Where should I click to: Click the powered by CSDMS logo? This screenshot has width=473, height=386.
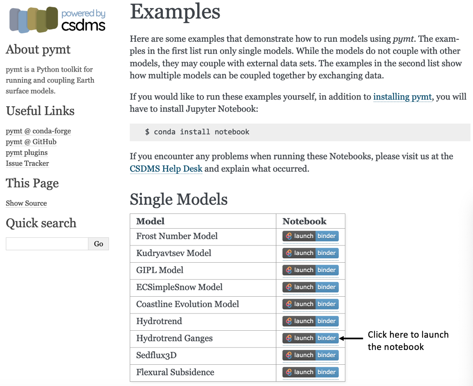(x=57, y=20)
